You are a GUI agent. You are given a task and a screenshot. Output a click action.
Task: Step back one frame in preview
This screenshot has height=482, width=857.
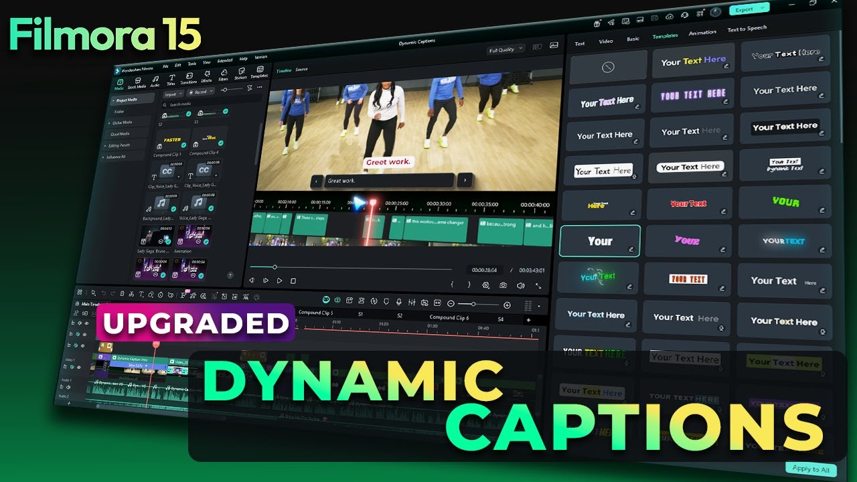(251, 280)
